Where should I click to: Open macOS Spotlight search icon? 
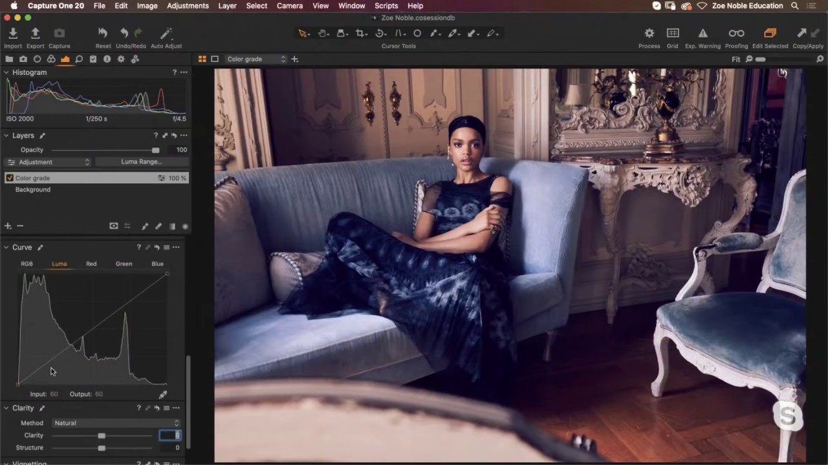[x=794, y=6]
